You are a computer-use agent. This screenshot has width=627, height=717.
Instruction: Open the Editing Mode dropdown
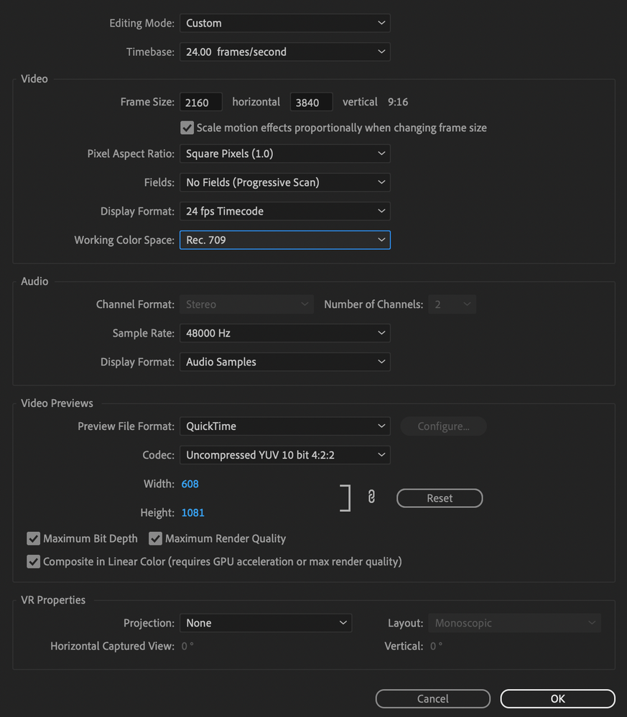pyautogui.click(x=284, y=23)
